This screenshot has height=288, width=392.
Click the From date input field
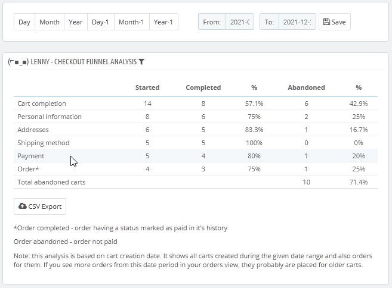coord(240,22)
